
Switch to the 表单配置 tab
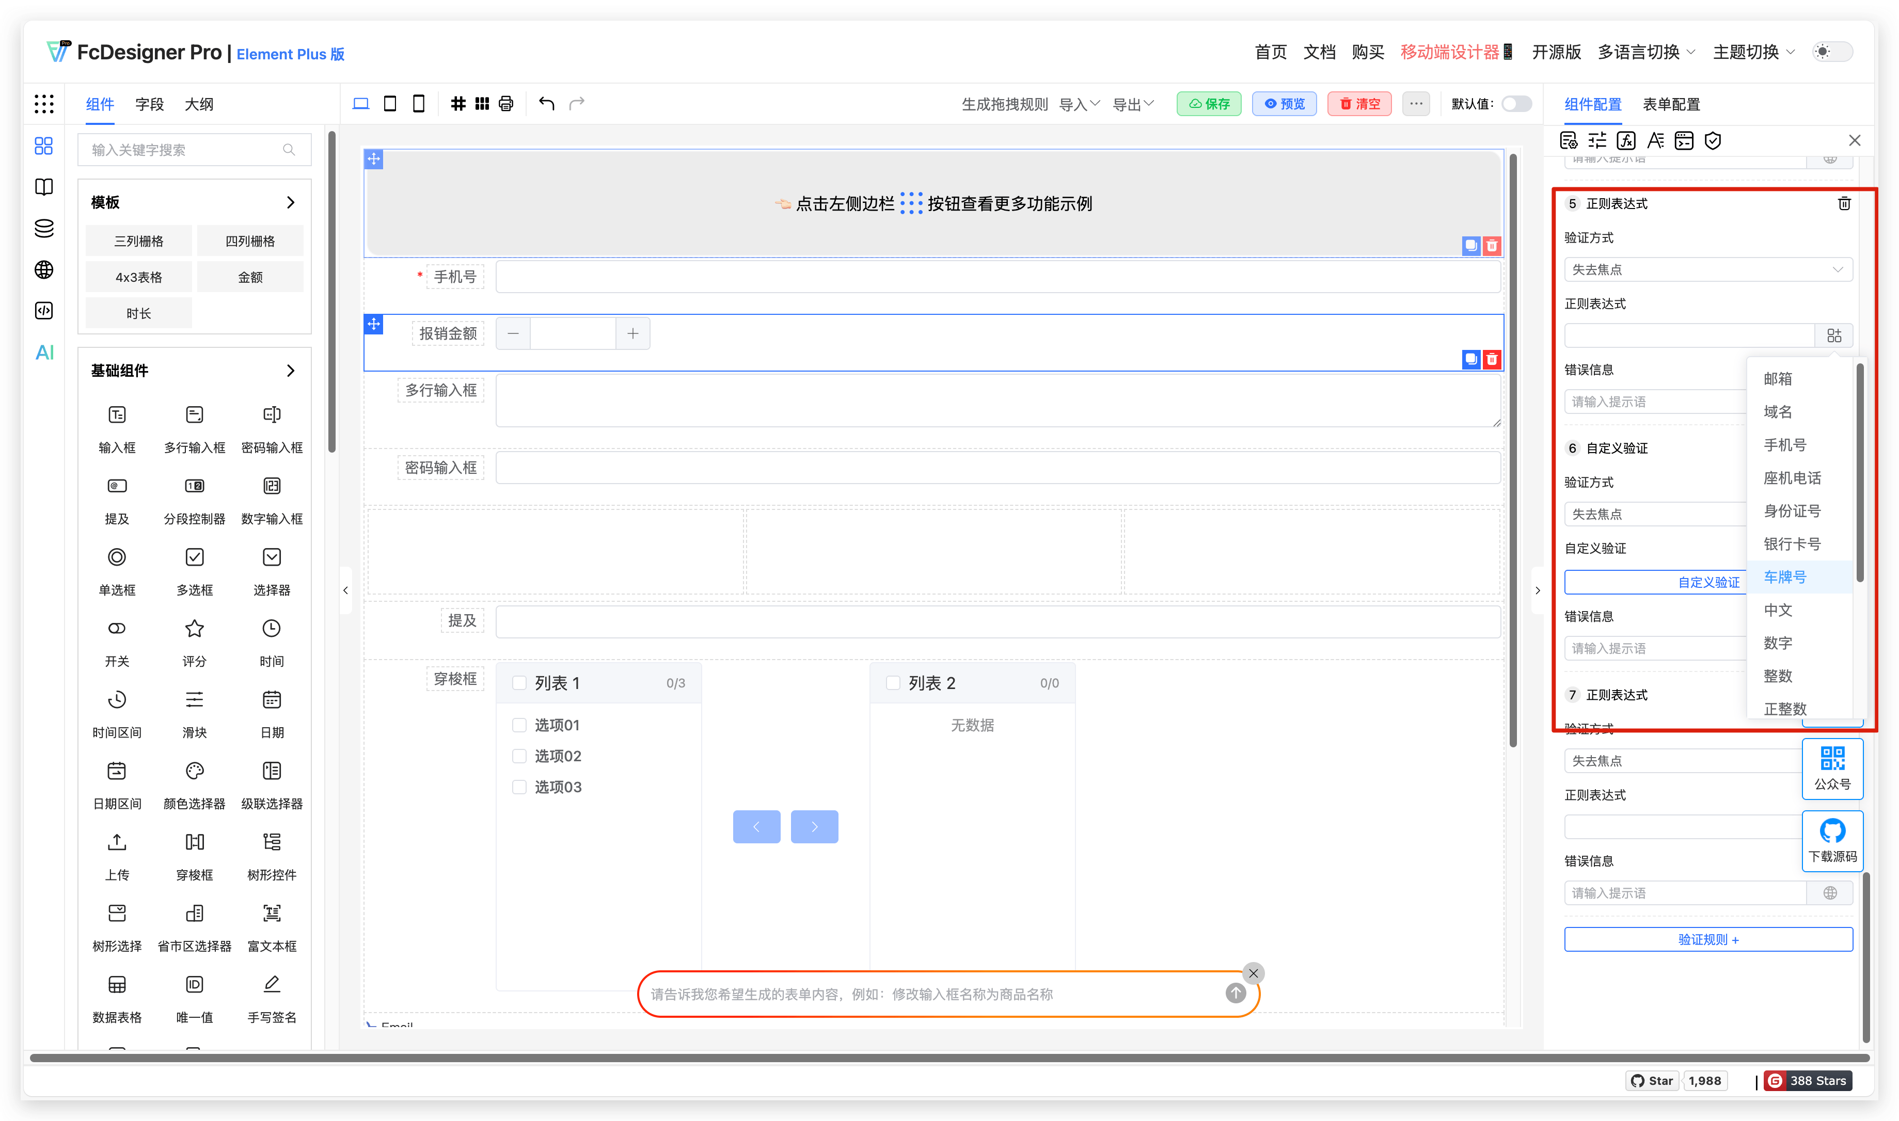tap(1671, 104)
